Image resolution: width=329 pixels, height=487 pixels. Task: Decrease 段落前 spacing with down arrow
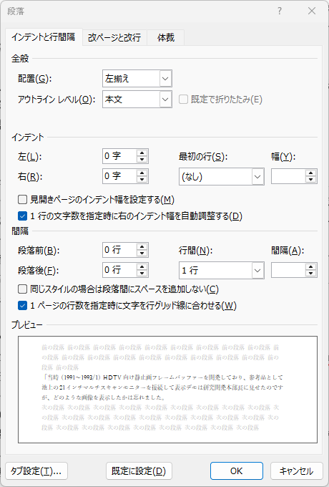tap(142, 254)
